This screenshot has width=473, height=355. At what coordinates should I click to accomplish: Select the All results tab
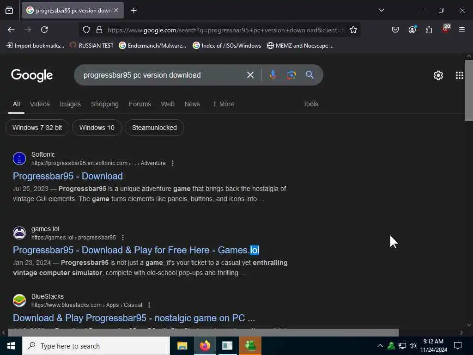point(16,104)
